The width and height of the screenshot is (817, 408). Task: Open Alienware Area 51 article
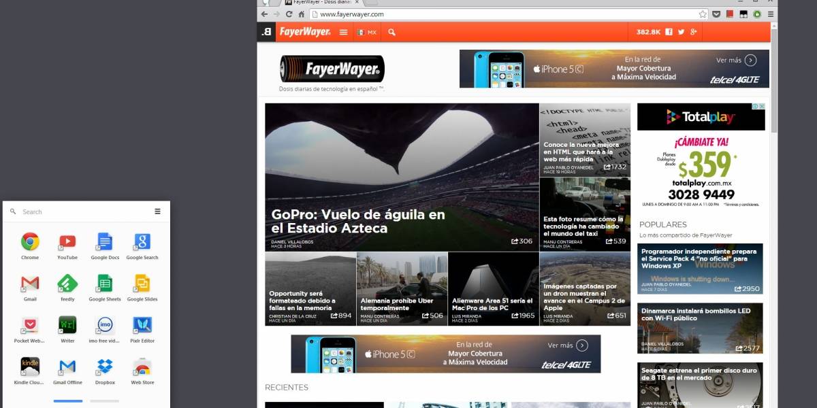[493, 289]
